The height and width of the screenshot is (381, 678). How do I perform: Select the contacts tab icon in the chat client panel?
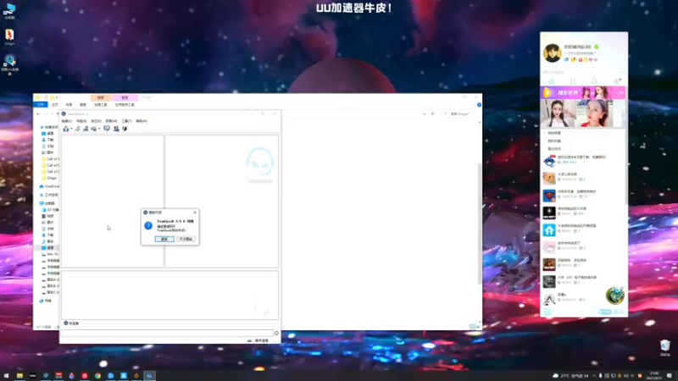coord(573,81)
